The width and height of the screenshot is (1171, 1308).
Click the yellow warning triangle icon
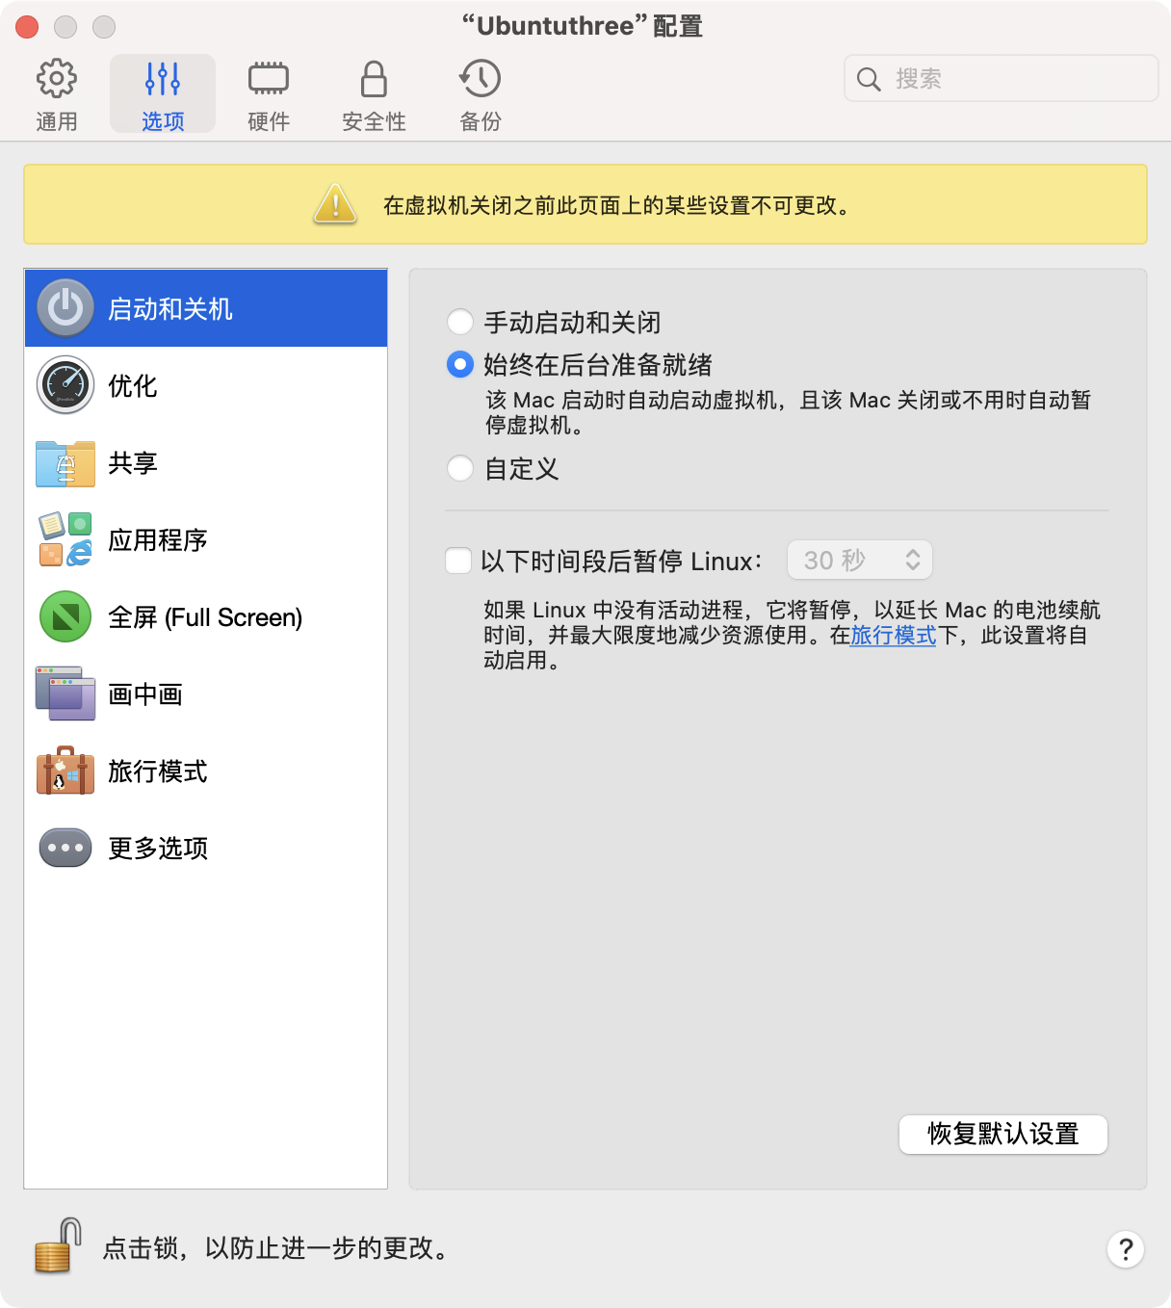click(x=335, y=204)
